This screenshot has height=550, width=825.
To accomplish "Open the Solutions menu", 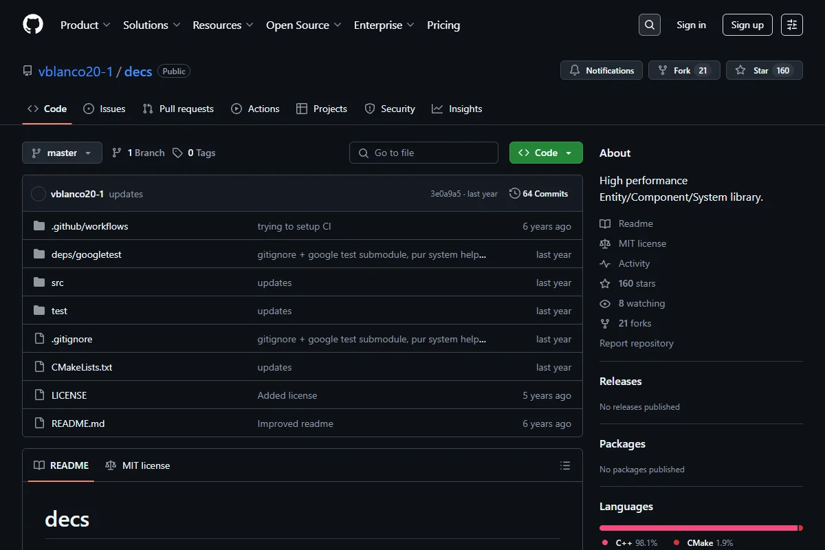I will tap(151, 25).
